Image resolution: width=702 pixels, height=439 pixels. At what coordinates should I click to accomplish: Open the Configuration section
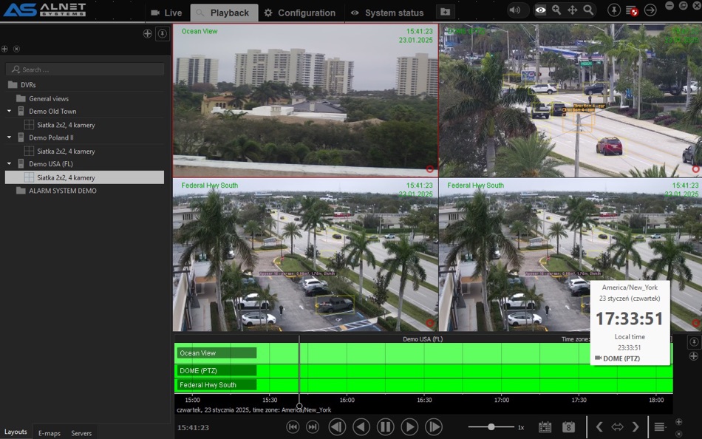(299, 13)
